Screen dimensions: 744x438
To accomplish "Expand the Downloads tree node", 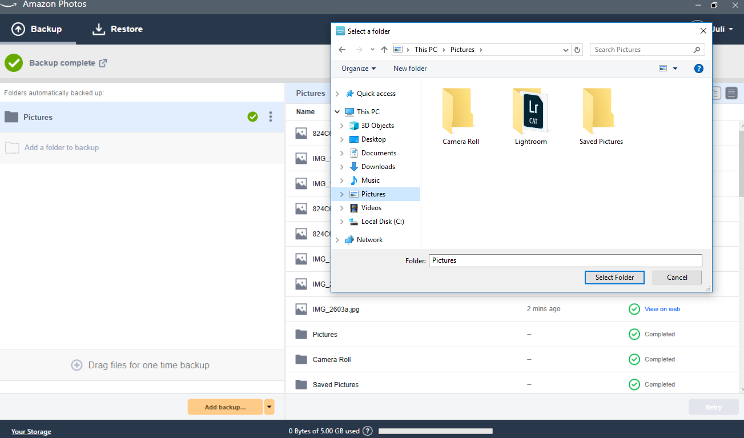I will (x=342, y=167).
